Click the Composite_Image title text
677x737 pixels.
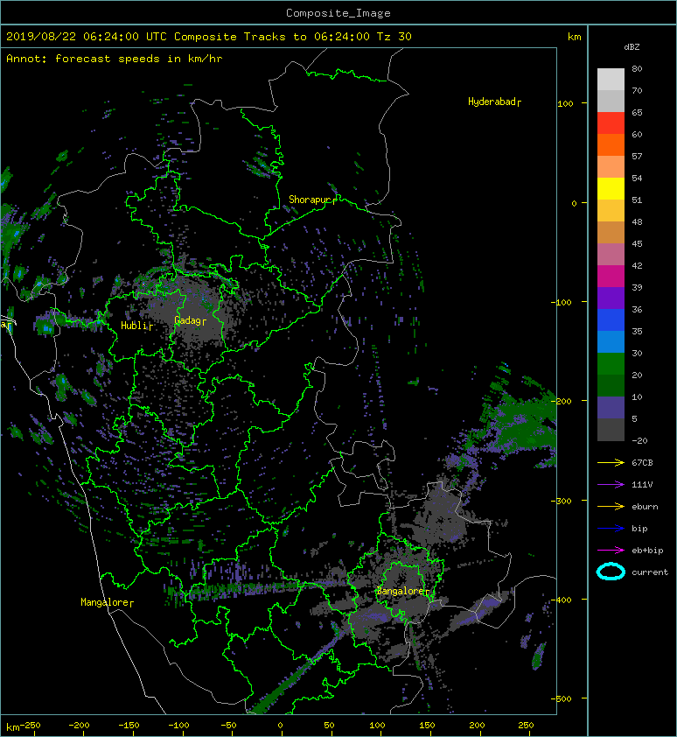click(x=338, y=13)
